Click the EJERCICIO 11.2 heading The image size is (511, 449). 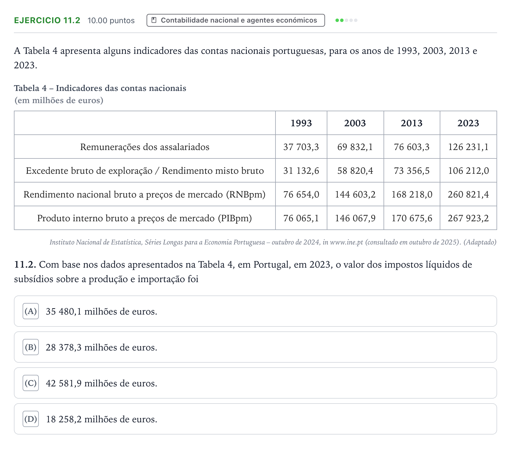tap(47, 20)
